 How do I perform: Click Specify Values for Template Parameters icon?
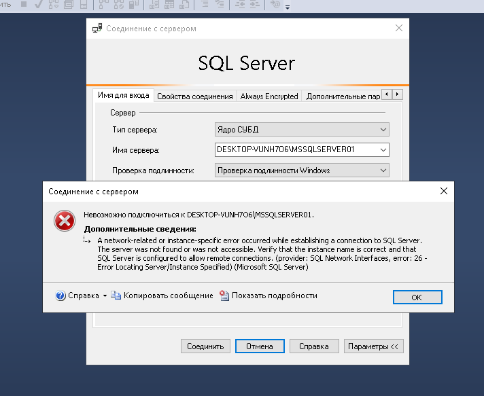pos(275,4)
